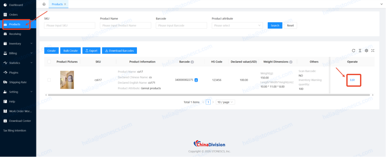Click the barcode number 340000002275
386x157 pixels.
coord(184,80)
